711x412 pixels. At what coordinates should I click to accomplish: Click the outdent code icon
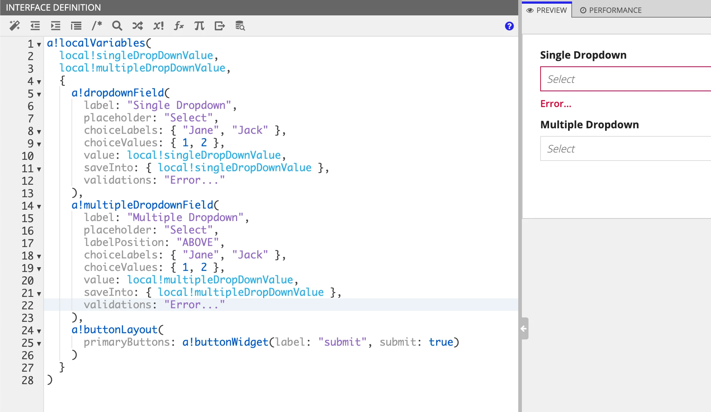pyautogui.click(x=35, y=26)
